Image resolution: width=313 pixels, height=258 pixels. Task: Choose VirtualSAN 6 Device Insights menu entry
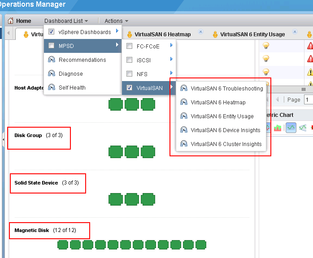coord(221,130)
